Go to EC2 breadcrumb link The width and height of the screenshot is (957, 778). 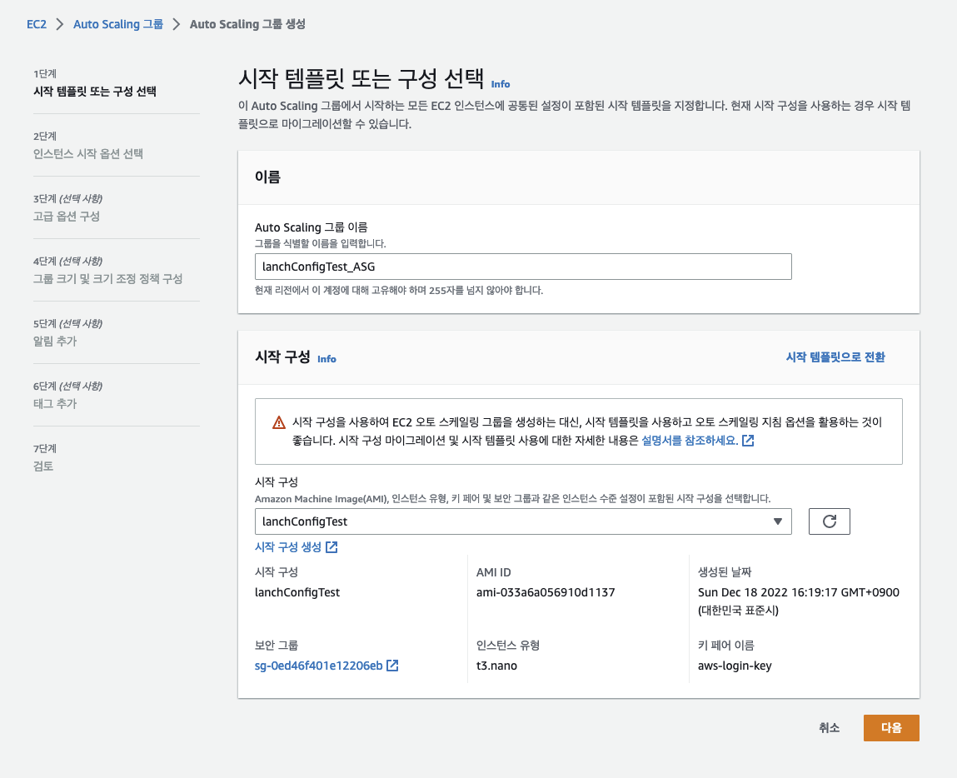[x=37, y=24]
